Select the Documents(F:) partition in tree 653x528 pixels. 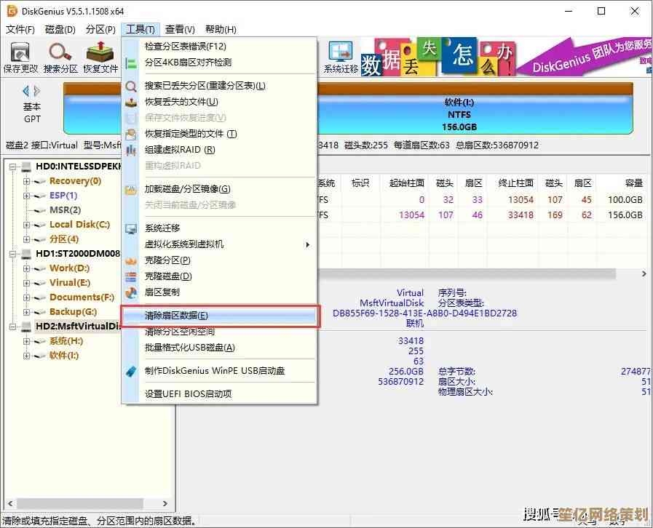point(82,297)
